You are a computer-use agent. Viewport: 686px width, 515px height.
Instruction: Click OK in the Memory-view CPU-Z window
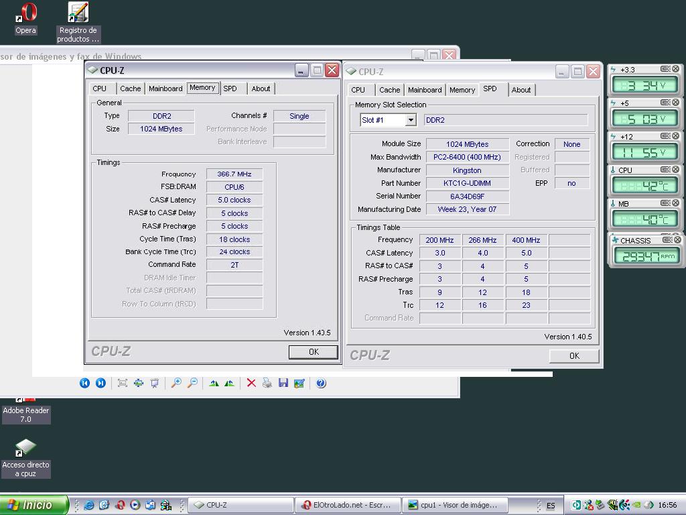(x=314, y=352)
